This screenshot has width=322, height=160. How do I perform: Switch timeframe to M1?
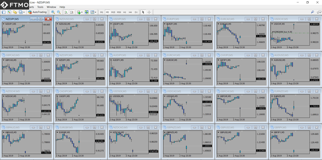(101, 12)
